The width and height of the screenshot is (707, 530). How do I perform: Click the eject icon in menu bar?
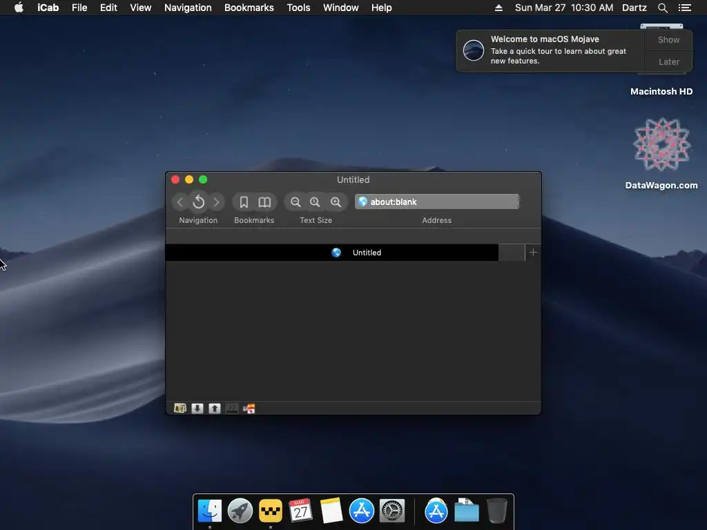click(498, 8)
